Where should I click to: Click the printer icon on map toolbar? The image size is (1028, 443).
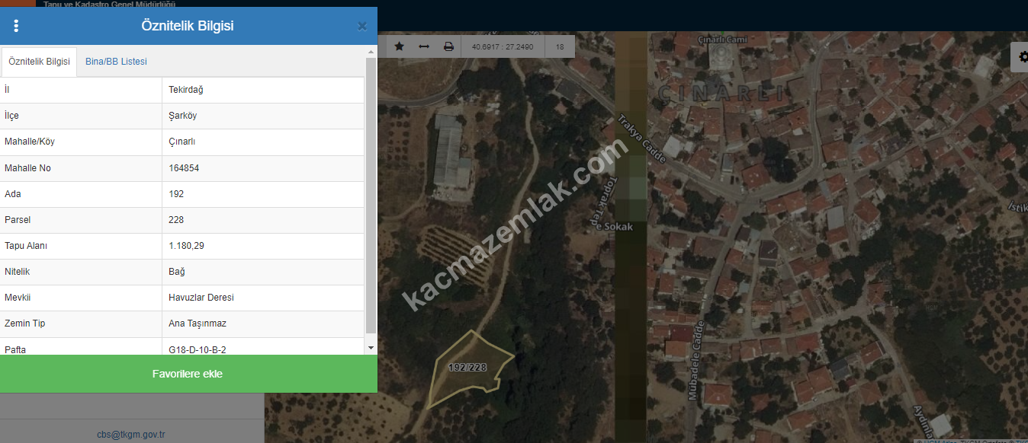(448, 46)
